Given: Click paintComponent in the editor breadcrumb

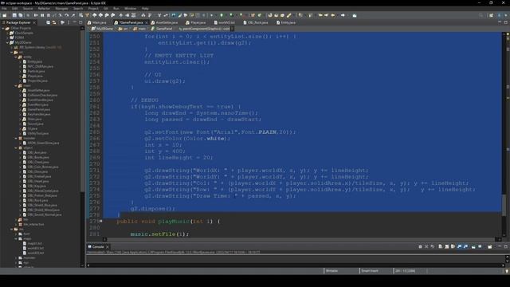Looking at the screenshot, I should [x=204, y=29].
